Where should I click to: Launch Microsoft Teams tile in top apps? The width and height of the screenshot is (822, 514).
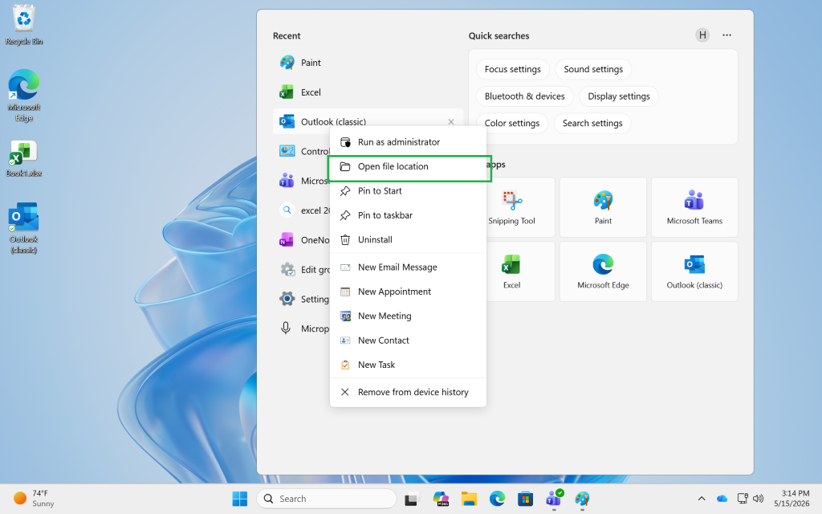(694, 207)
